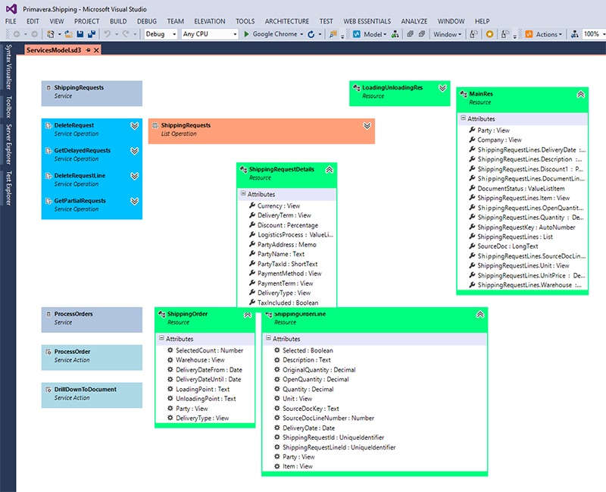Open the Debug configuration dropdown
This screenshot has width=606, height=492.
(x=161, y=34)
